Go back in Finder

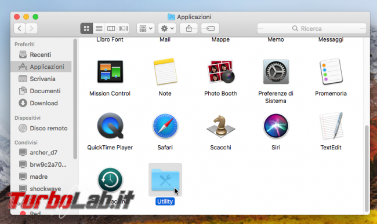pos(20,28)
